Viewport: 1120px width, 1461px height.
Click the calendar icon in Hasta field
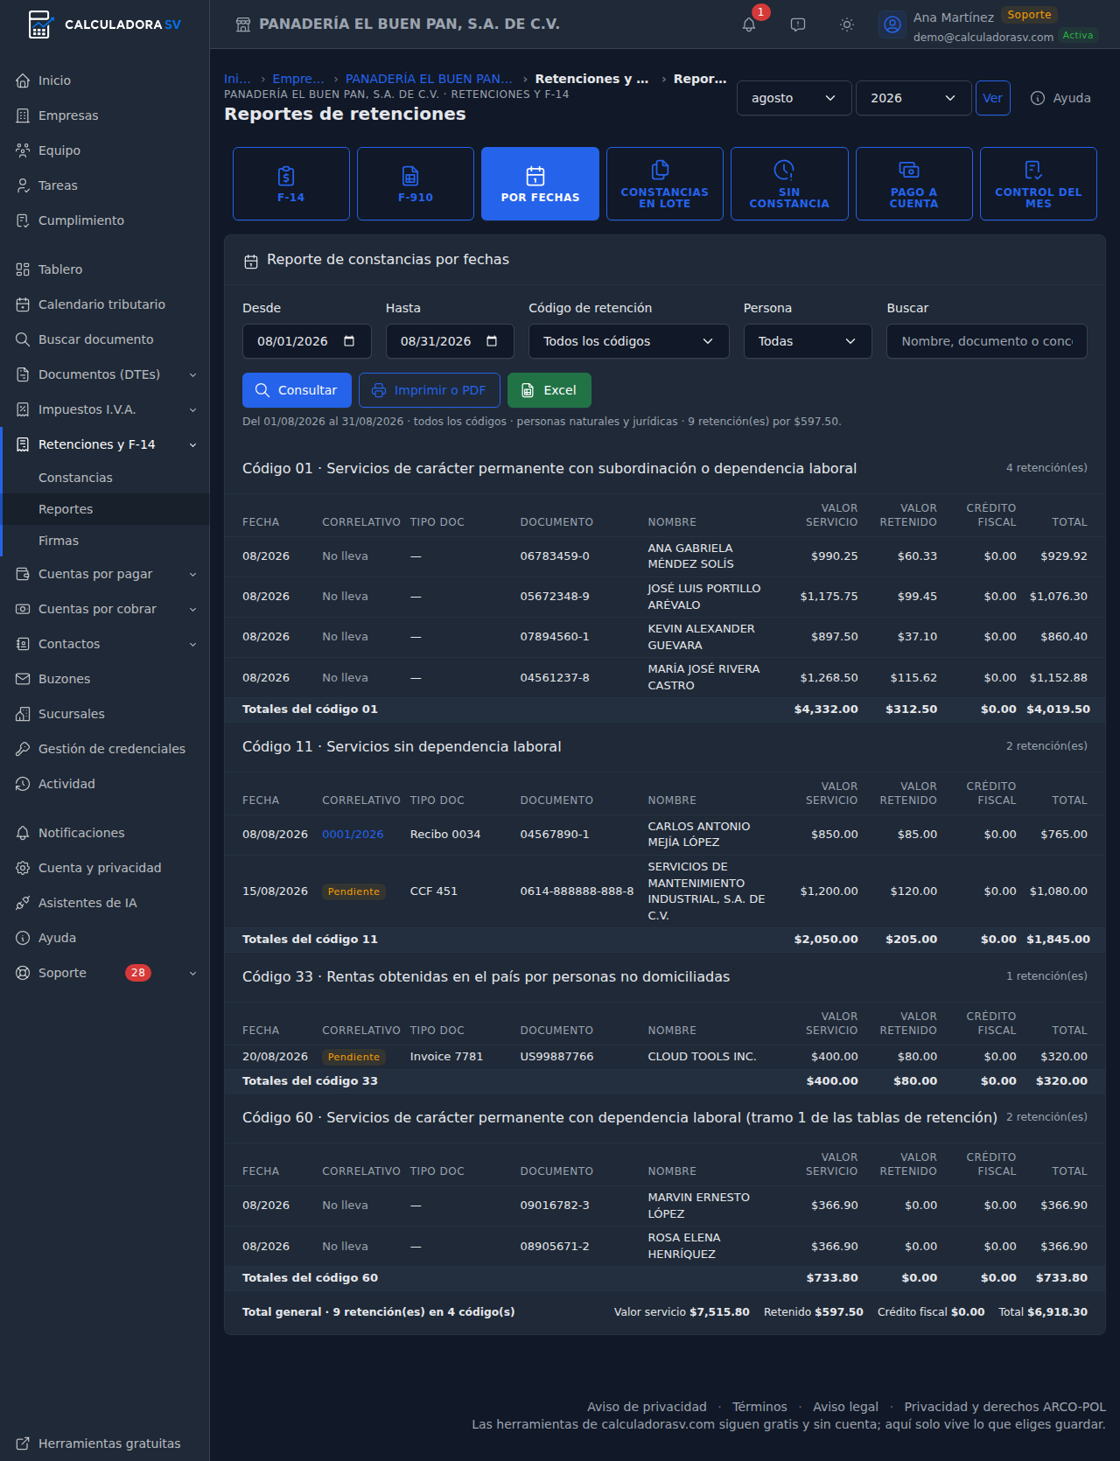pos(492,341)
